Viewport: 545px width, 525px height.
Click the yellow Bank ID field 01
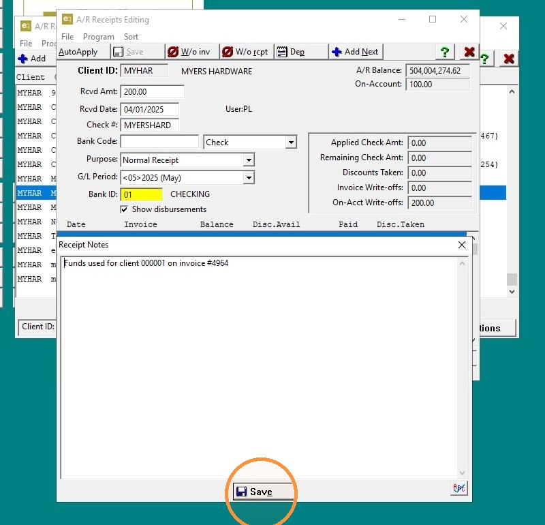[x=142, y=194]
